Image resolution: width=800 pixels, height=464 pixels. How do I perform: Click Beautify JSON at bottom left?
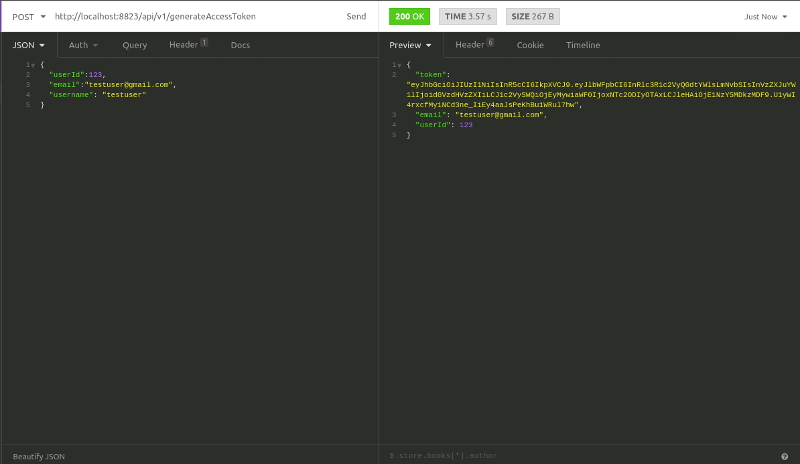38,456
